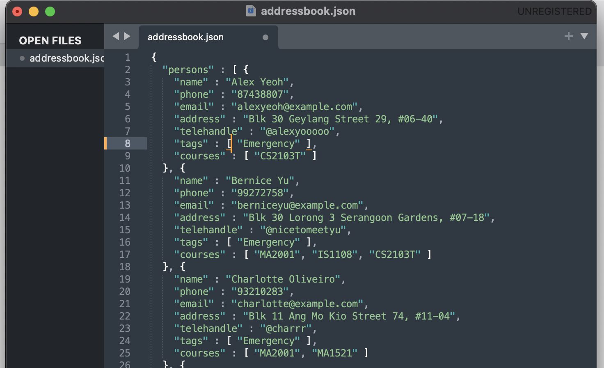The image size is (604, 368).
Task: Click "alexyeoh@example.com" email value
Action: pyautogui.click(x=295, y=106)
